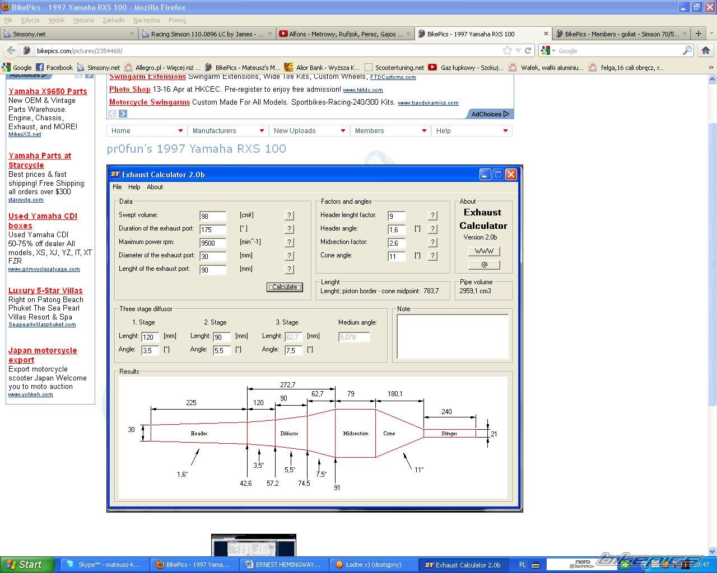
Task: Click Maximum power rpm input field
Action: click(x=213, y=243)
